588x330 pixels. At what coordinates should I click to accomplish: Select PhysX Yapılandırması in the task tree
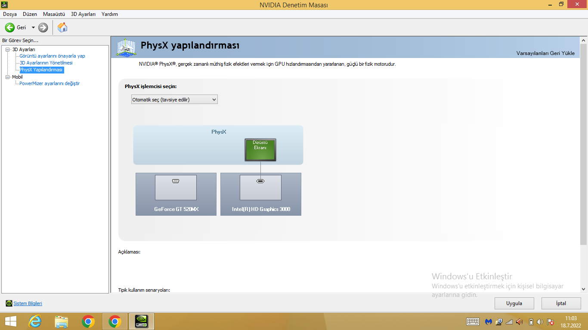[x=42, y=70]
